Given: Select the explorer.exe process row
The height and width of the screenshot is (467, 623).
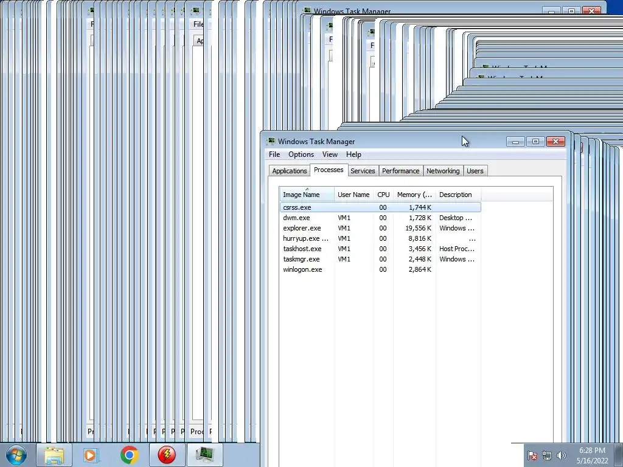Looking at the screenshot, I should pos(380,228).
